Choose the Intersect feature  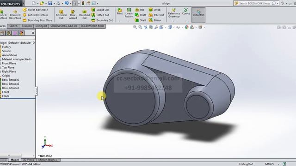156,15
